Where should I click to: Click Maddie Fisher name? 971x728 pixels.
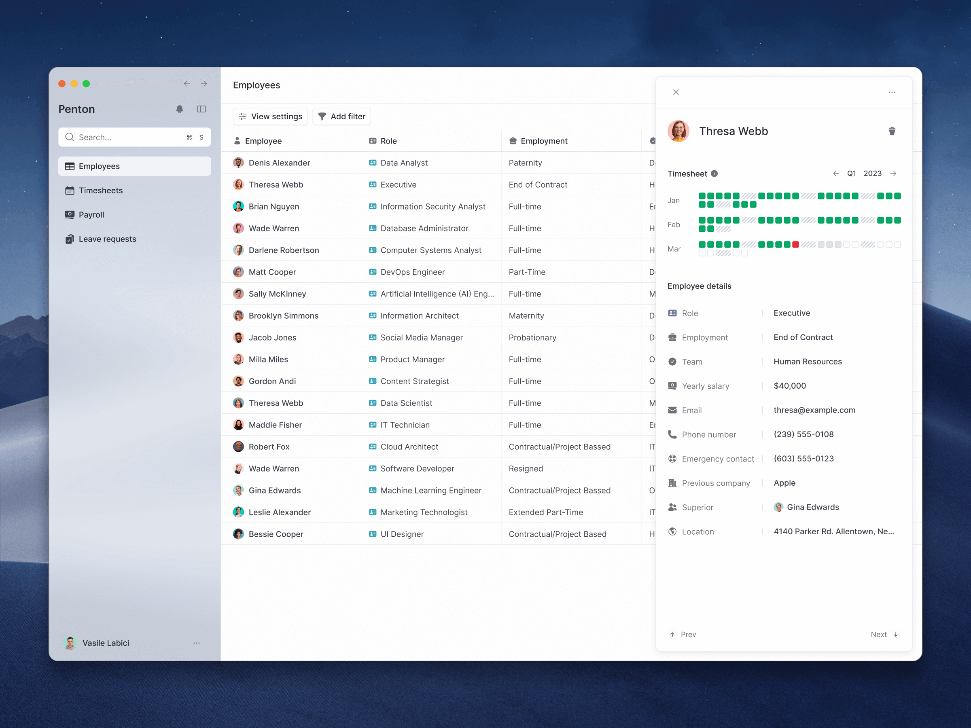click(275, 425)
